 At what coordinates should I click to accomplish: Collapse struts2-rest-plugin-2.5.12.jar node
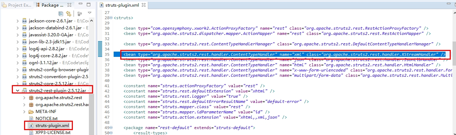click(x=18, y=90)
